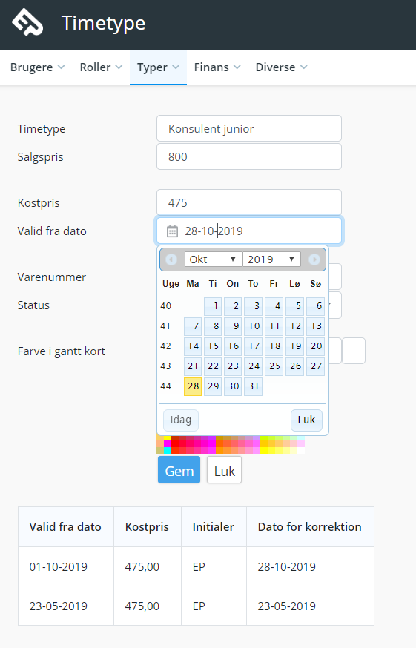Select the highlighted day 28
Viewport: 416px width, 648px height.
(x=193, y=386)
